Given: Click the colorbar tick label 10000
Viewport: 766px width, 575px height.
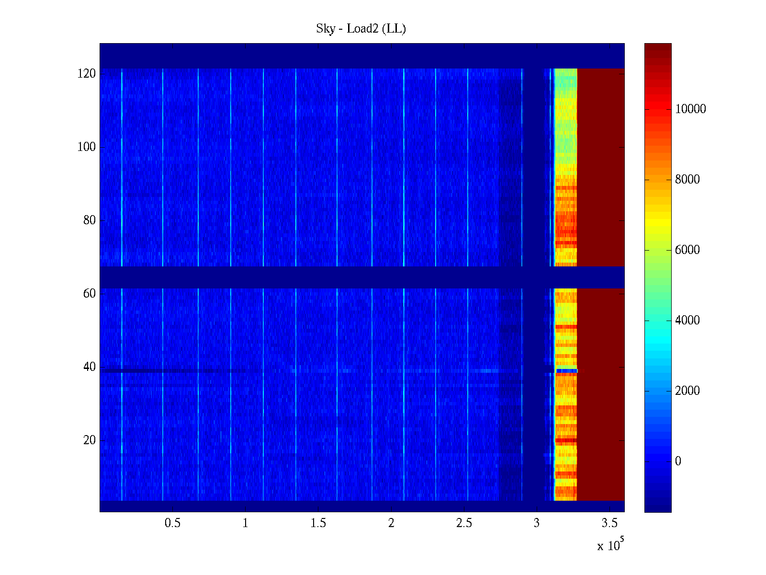Looking at the screenshot, I should pos(690,109).
